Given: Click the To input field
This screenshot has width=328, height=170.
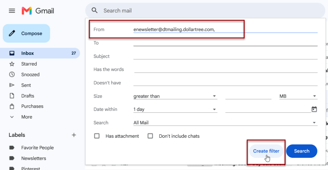Looking at the screenshot, I should click(x=225, y=43).
